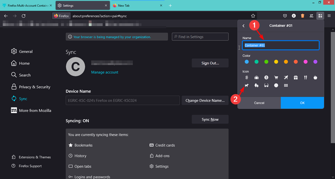
Task: Choose the plain circle container icon
Action: pyautogui.click(x=276, y=86)
